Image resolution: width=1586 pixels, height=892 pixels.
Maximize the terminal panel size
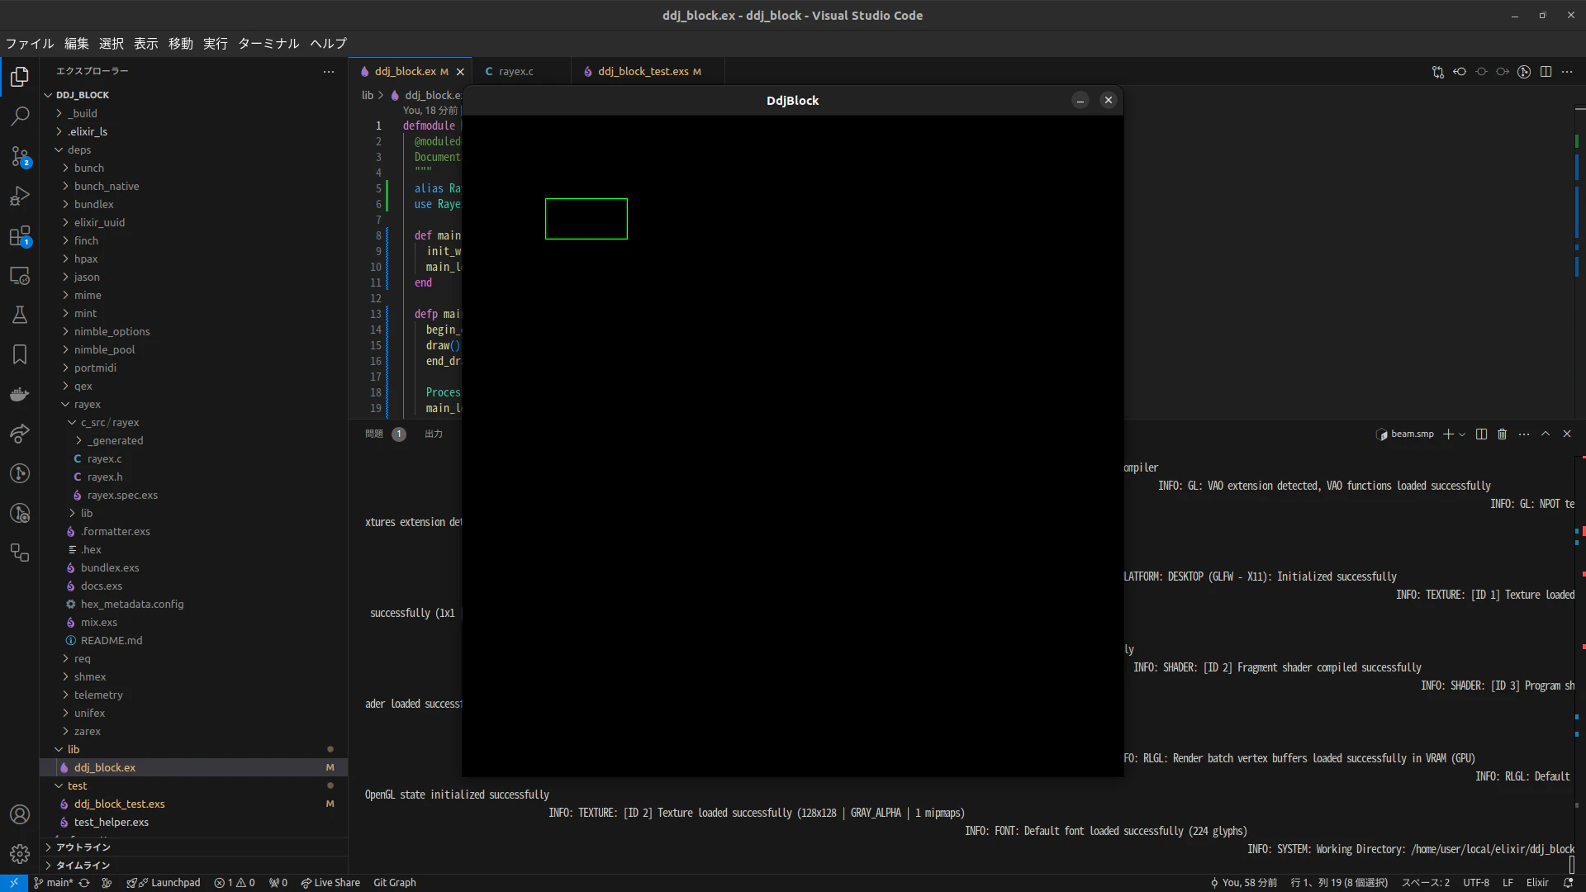[1546, 434]
